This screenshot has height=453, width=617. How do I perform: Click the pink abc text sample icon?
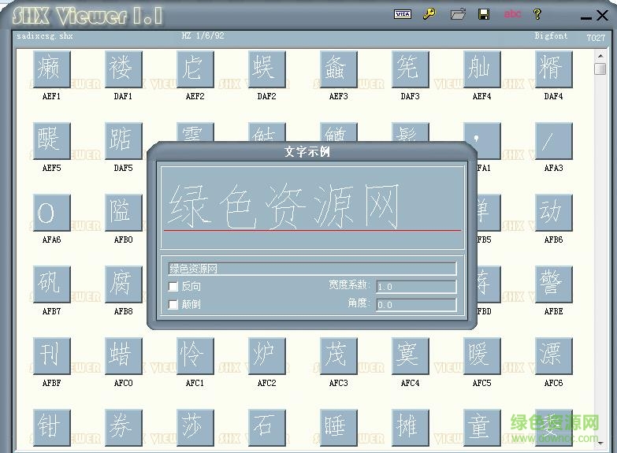pyautogui.click(x=512, y=14)
